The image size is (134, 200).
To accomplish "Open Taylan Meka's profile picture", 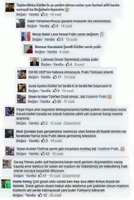I will pos(10,7).
